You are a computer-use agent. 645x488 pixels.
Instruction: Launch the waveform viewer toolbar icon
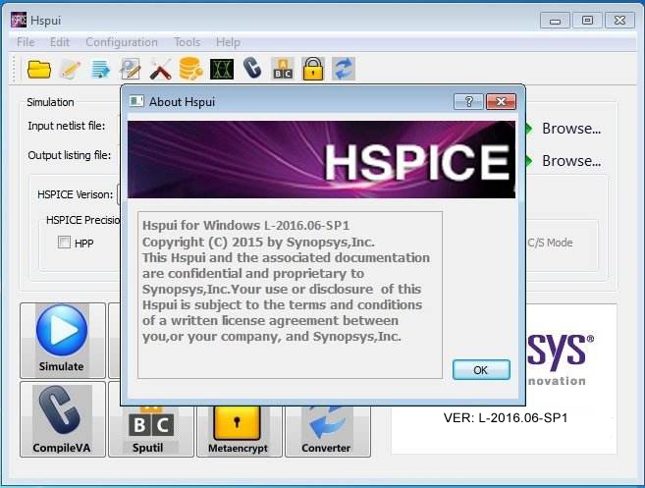tap(222, 69)
